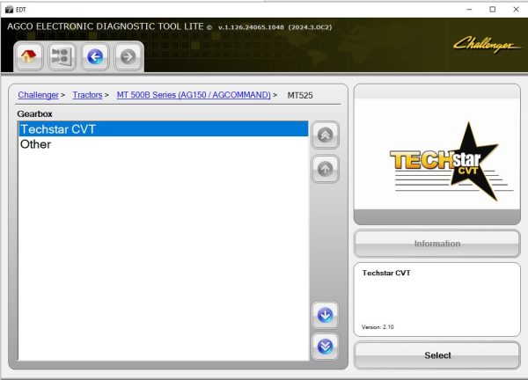Click the Challenger breadcrumb link
Screen dimensions: 528x380
point(39,95)
